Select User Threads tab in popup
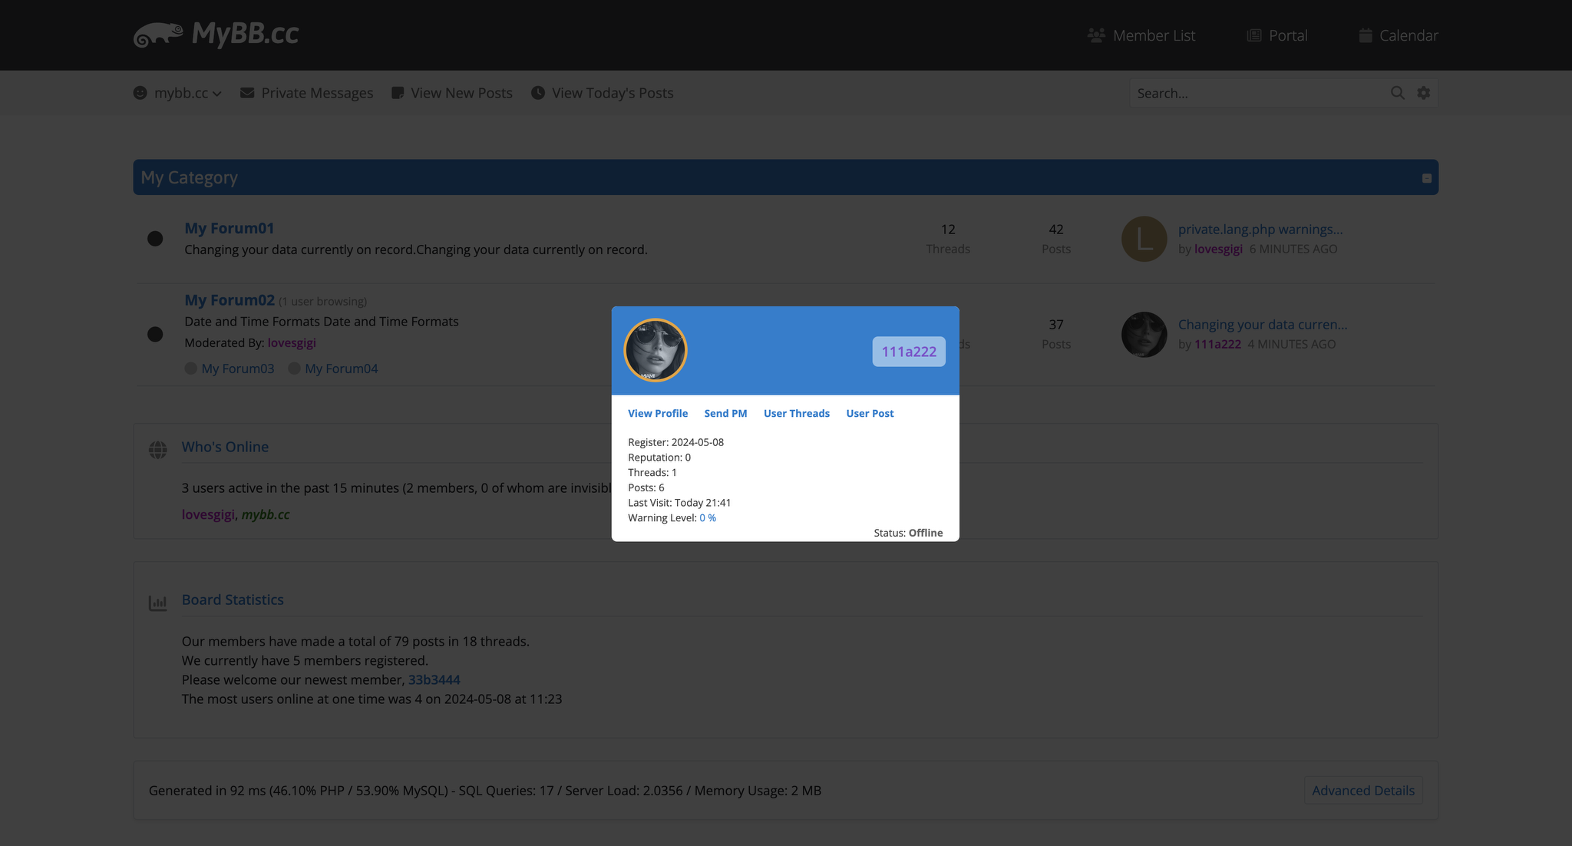Viewport: 1572px width, 846px height. coord(796,412)
